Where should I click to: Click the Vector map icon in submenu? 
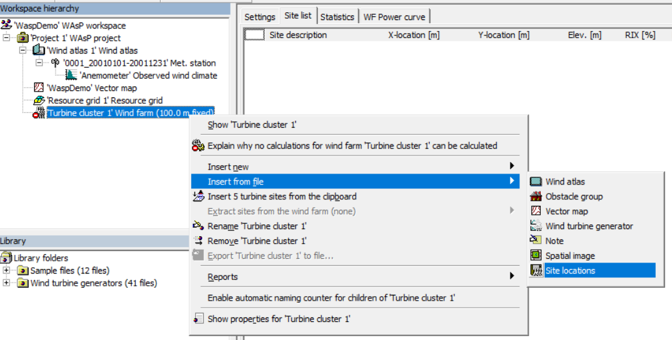(x=536, y=212)
